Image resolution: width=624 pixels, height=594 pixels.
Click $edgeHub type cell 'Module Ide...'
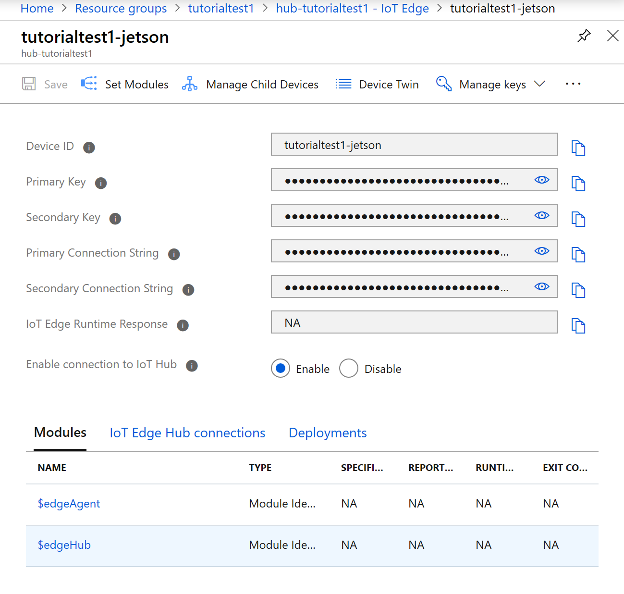click(282, 545)
